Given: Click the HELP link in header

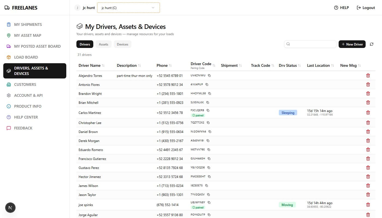Looking at the screenshot, I should pyautogui.click(x=341, y=8).
